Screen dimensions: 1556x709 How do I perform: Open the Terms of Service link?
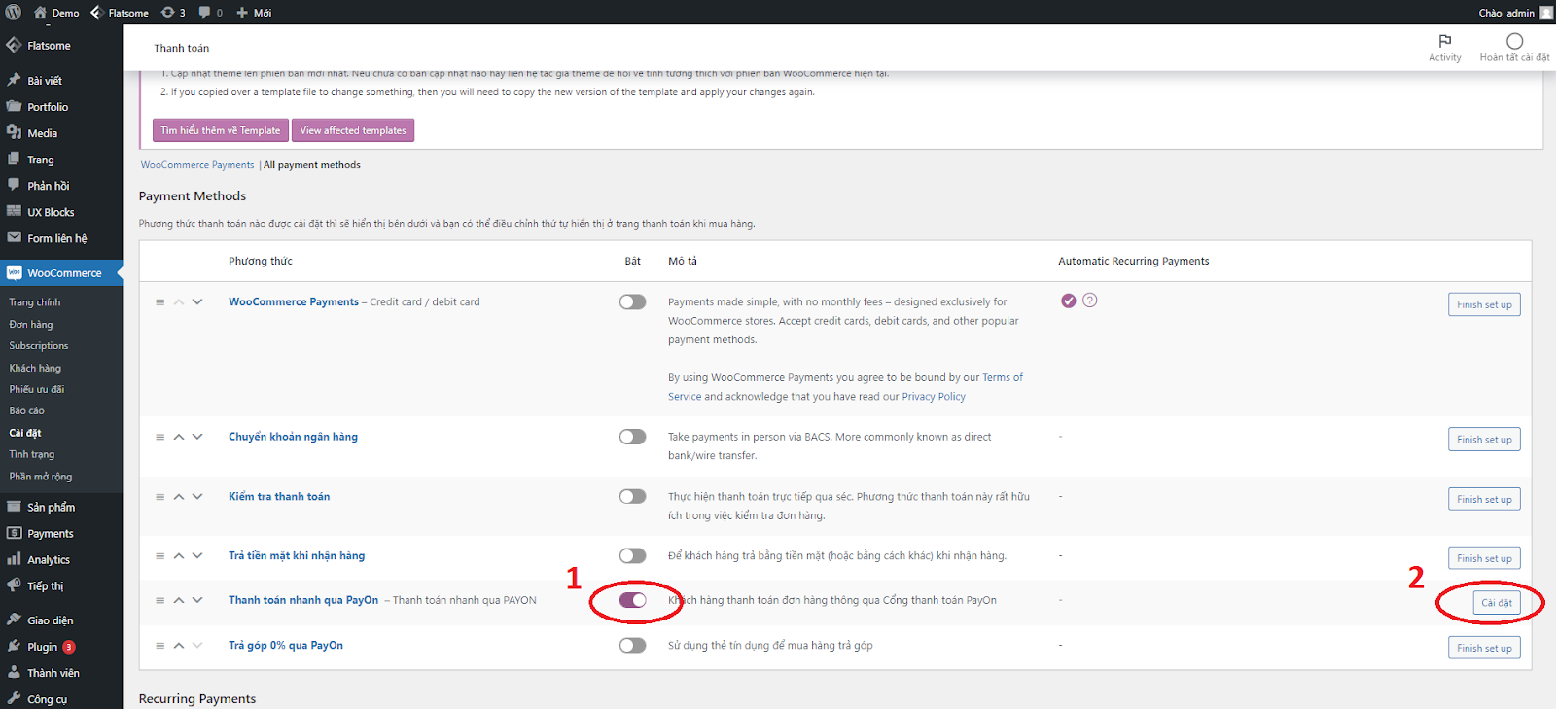[x=845, y=387]
